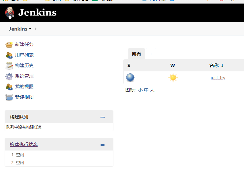
Task: Click the 构建历史 notepad icon
Action: 9,66
